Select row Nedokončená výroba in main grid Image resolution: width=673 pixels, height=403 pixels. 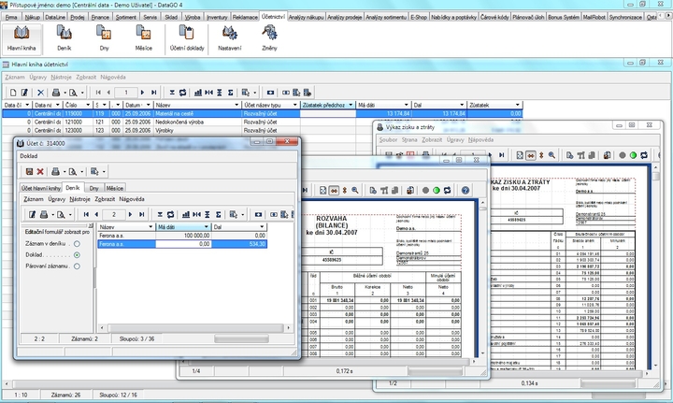(262, 122)
